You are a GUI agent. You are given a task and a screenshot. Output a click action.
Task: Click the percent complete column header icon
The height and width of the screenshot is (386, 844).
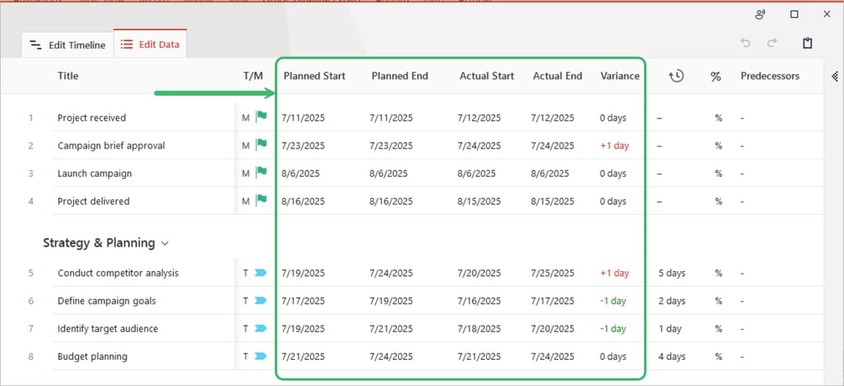pos(716,77)
